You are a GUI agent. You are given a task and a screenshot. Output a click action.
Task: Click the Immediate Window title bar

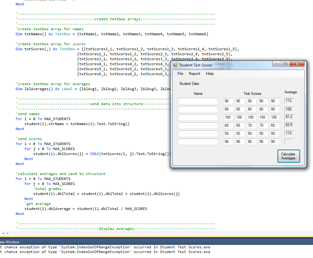pyautogui.click(x=156, y=242)
